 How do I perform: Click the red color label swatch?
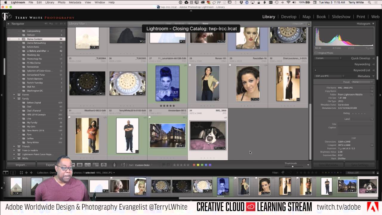point(194,165)
